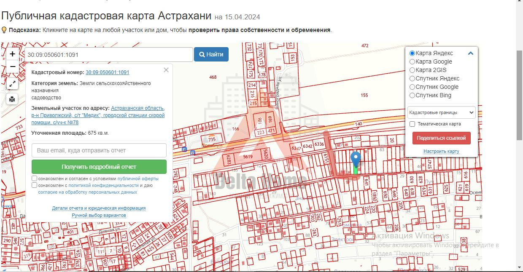Open the Настроить карту link
Screen dimensions: 523x272
(441, 151)
